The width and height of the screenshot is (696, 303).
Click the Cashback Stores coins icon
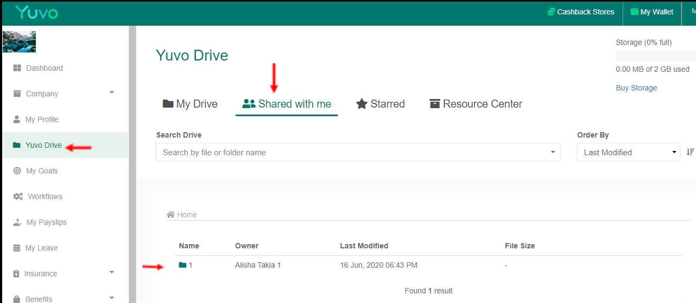click(x=551, y=12)
